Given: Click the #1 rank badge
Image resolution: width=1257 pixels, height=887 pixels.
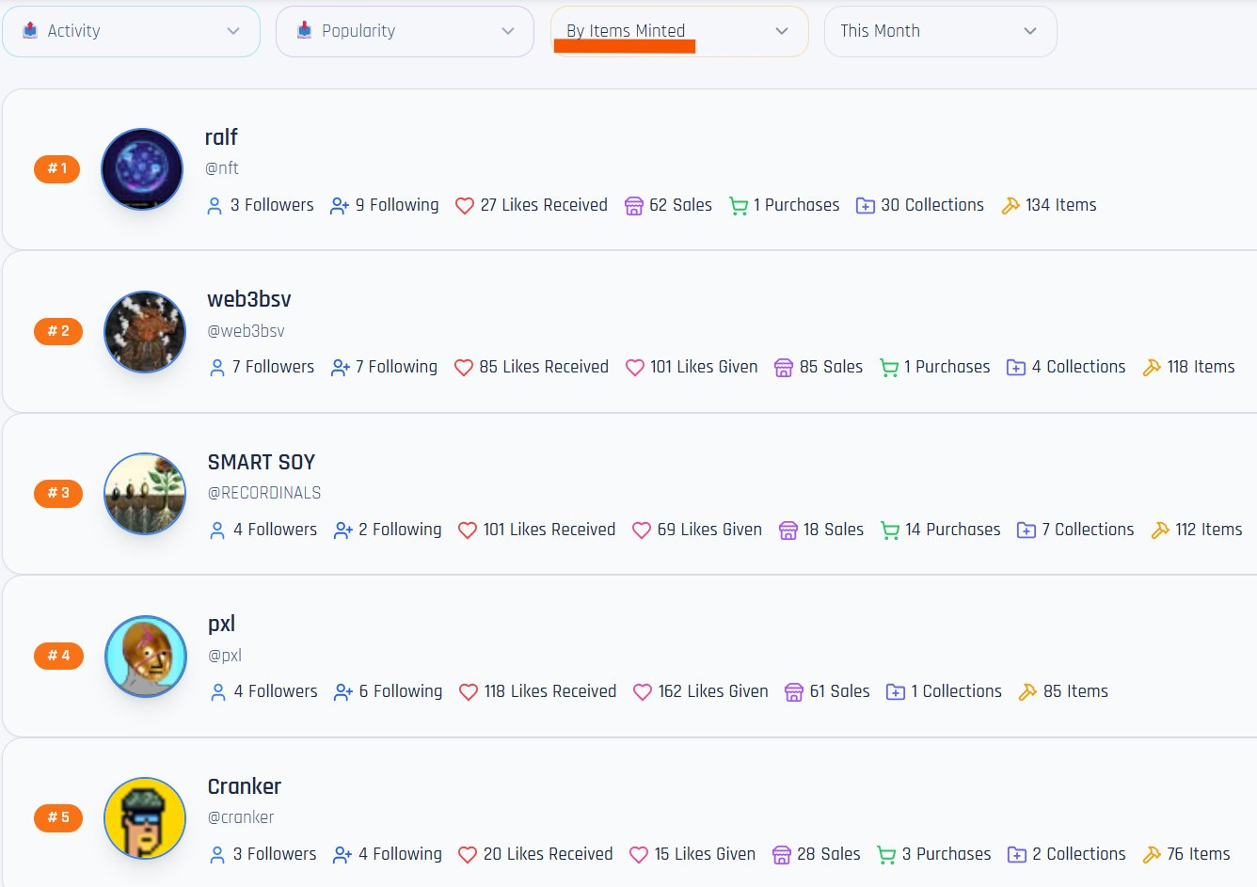Looking at the screenshot, I should [57, 168].
